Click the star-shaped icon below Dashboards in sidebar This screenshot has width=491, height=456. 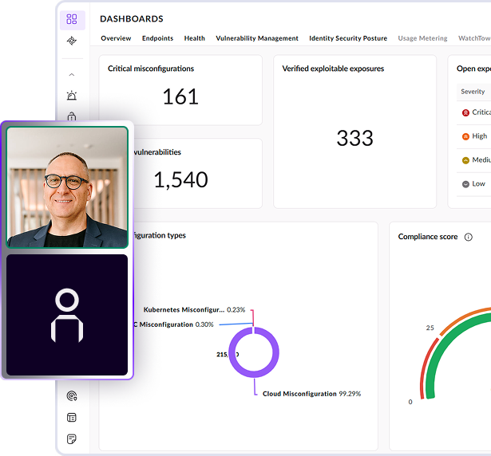click(x=72, y=41)
